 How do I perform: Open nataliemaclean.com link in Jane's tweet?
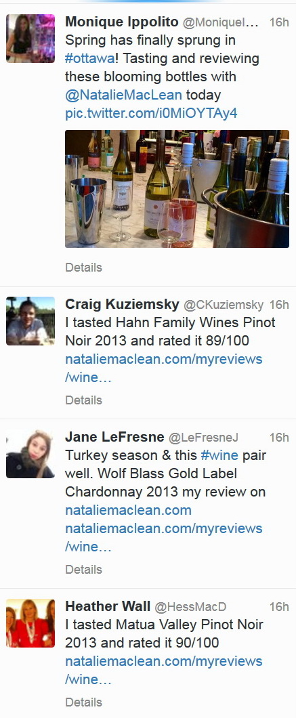tap(128, 510)
